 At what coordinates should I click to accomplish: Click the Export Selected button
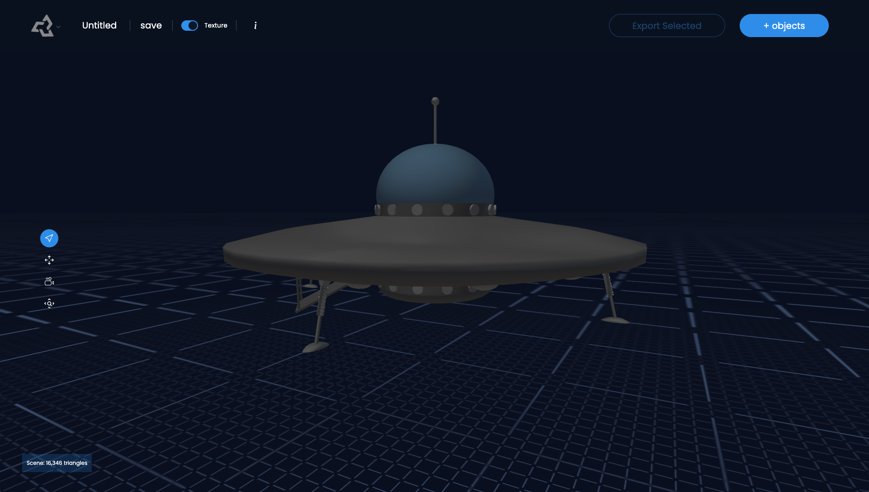coord(666,26)
